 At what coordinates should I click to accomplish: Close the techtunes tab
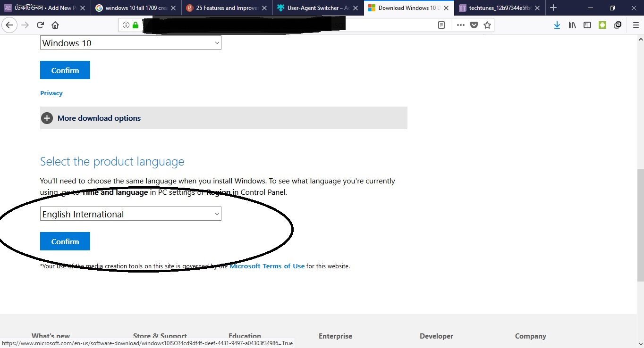coord(537,8)
